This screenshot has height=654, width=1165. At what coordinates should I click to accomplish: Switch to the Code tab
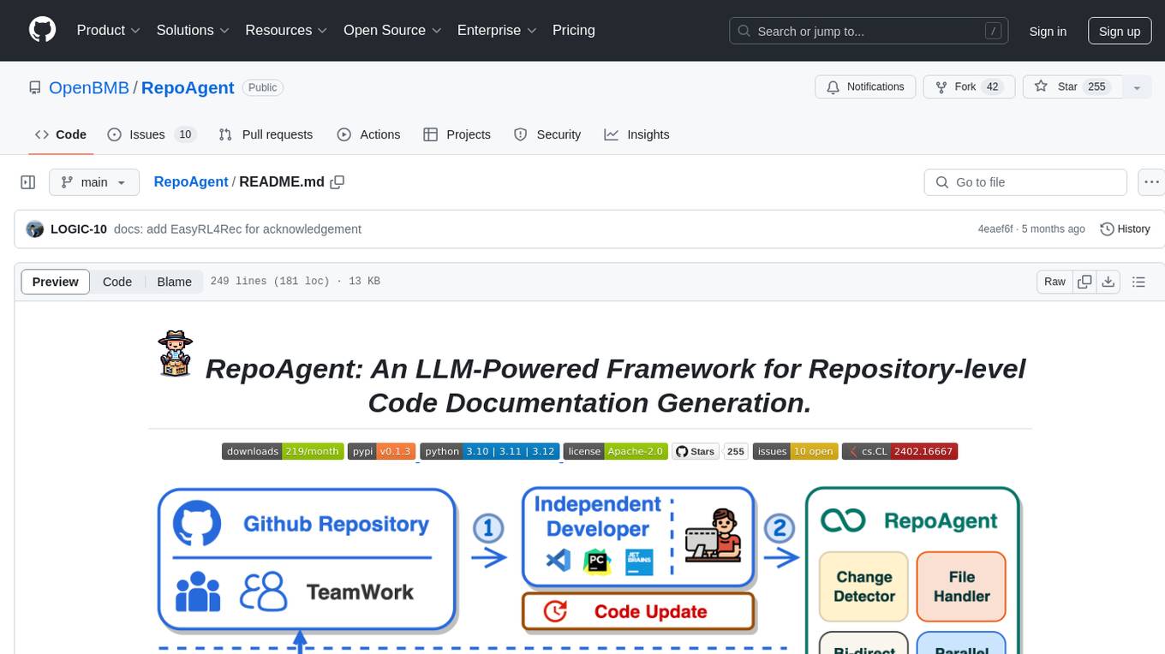click(x=61, y=134)
